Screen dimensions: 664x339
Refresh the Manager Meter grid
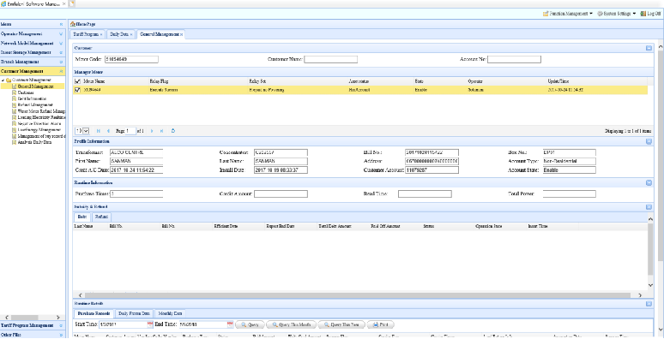pos(173,131)
